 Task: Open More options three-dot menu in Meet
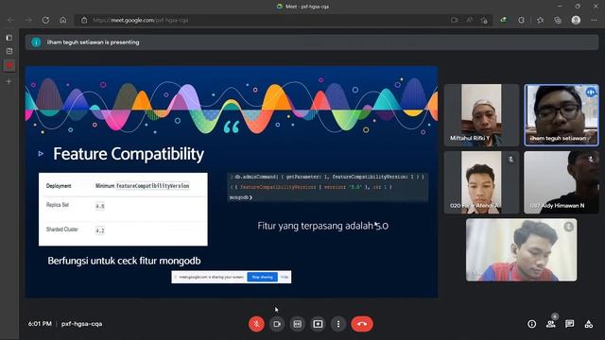point(338,324)
